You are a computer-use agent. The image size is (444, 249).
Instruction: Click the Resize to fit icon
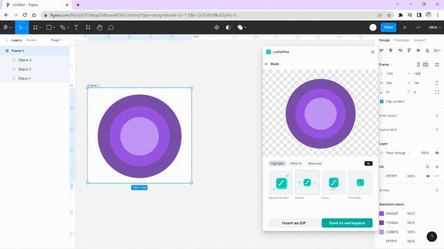[x=437, y=64]
